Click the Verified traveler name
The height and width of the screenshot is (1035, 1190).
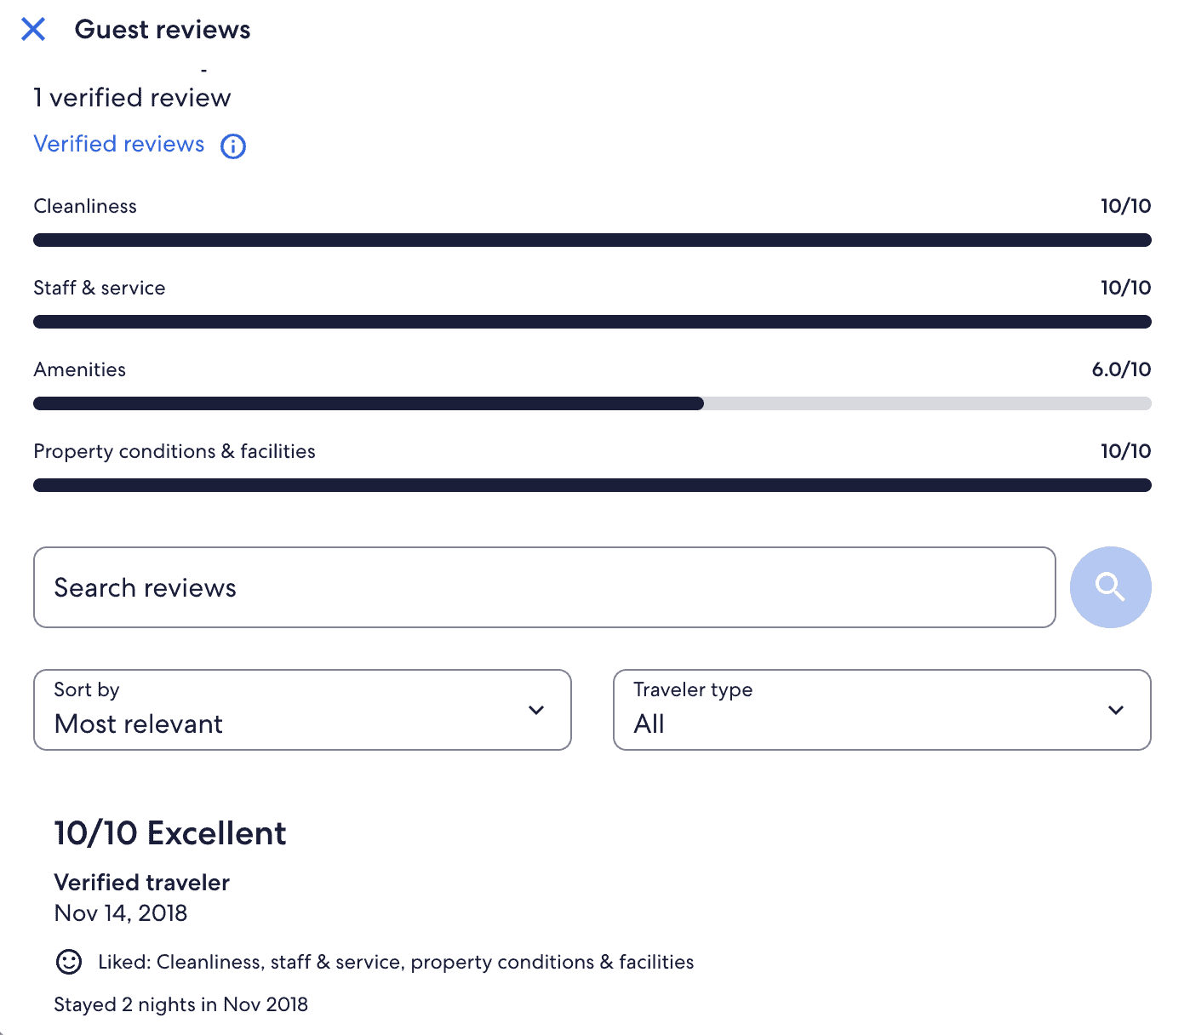142,883
